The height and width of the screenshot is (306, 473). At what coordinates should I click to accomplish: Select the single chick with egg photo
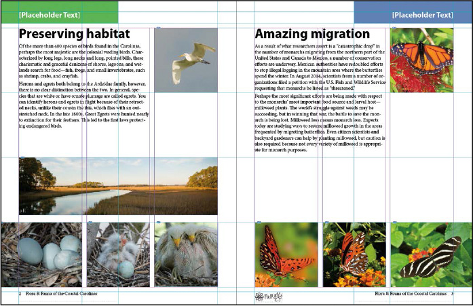(118, 254)
